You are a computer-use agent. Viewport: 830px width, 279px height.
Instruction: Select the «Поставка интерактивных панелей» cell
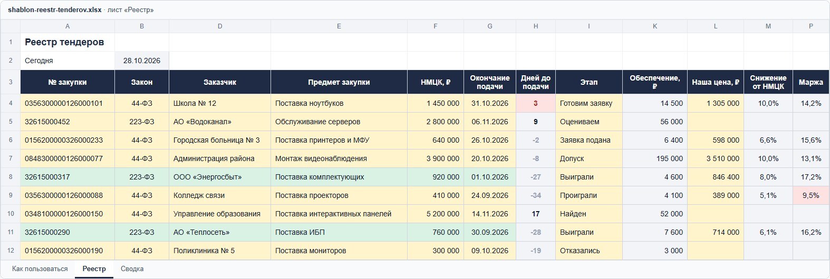click(339, 214)
